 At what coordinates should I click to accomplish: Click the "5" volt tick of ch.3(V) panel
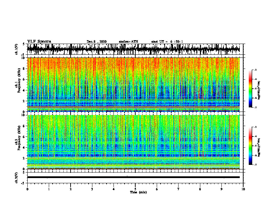tap(24, 173)
